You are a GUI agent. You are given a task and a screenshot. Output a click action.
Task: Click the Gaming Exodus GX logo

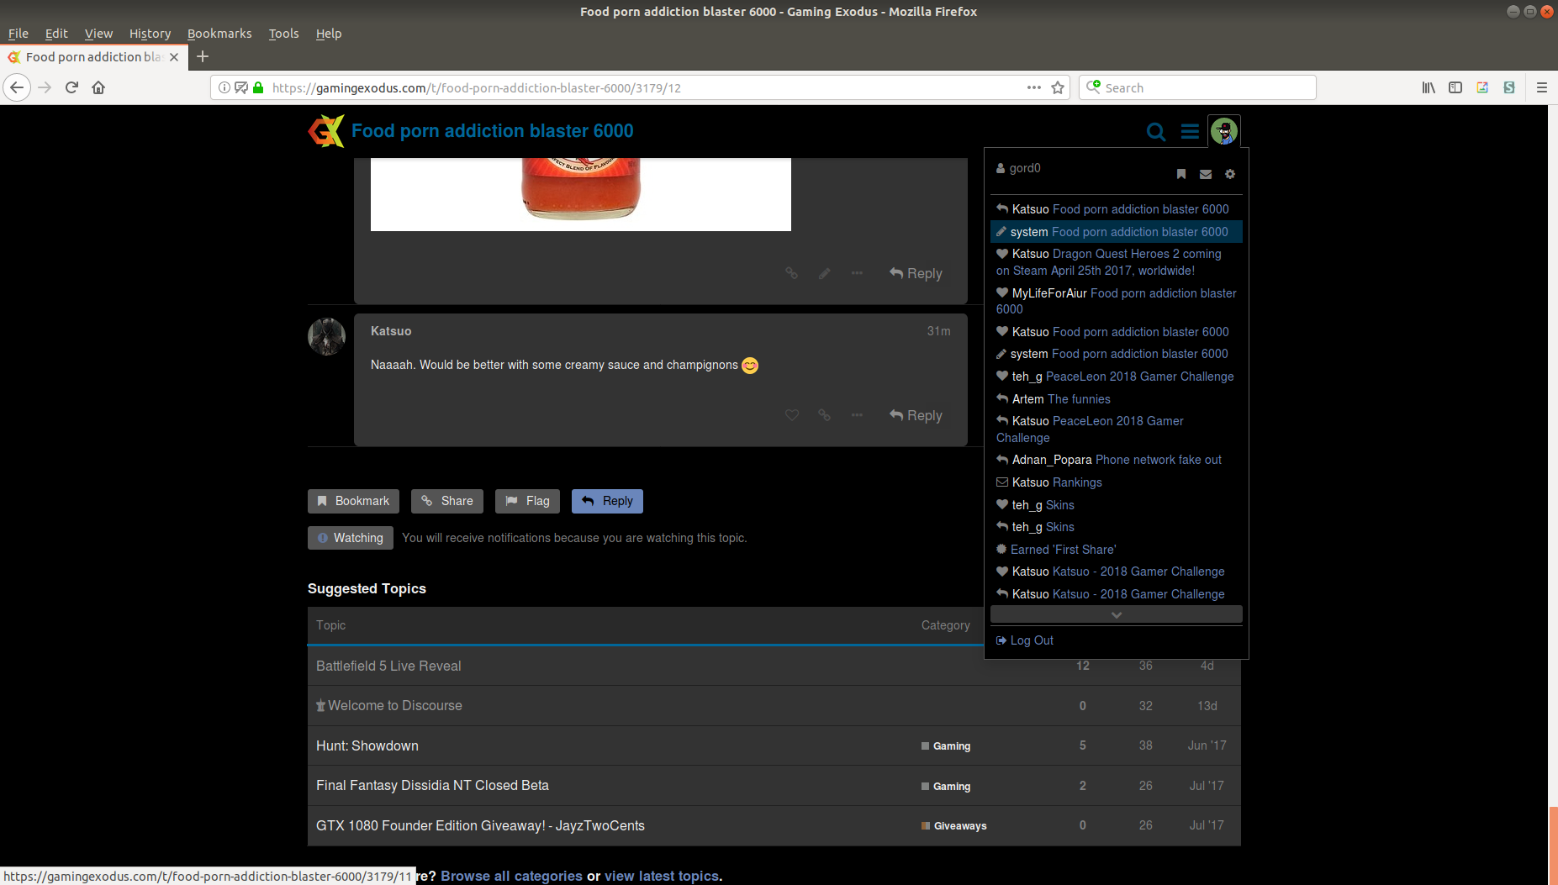[326, 131]
